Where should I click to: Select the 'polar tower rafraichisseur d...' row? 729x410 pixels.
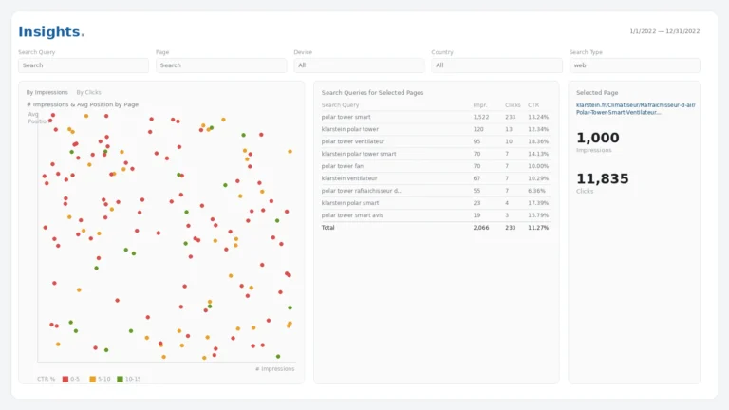click(x=435, y=191)
